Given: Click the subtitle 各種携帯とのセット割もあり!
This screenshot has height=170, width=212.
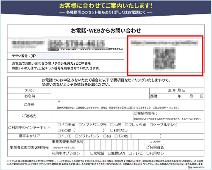Looking at the screenshot, I should coord(90,12).
